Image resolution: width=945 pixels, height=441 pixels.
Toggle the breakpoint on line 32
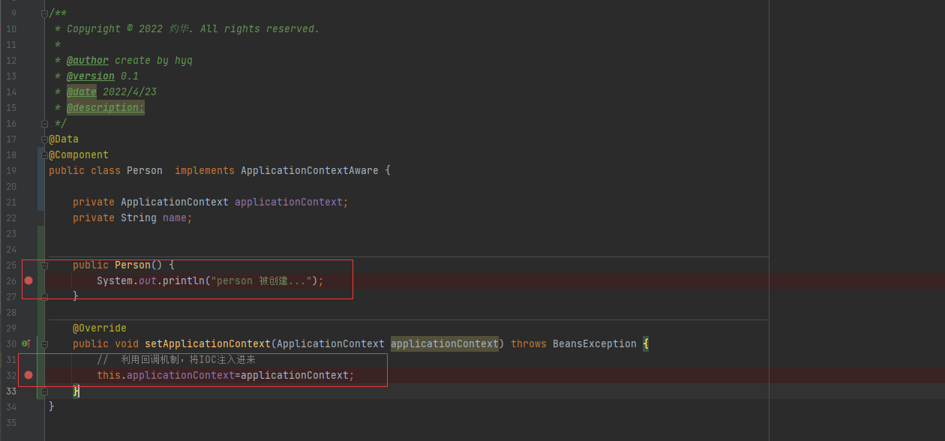(x=28, y=375)
